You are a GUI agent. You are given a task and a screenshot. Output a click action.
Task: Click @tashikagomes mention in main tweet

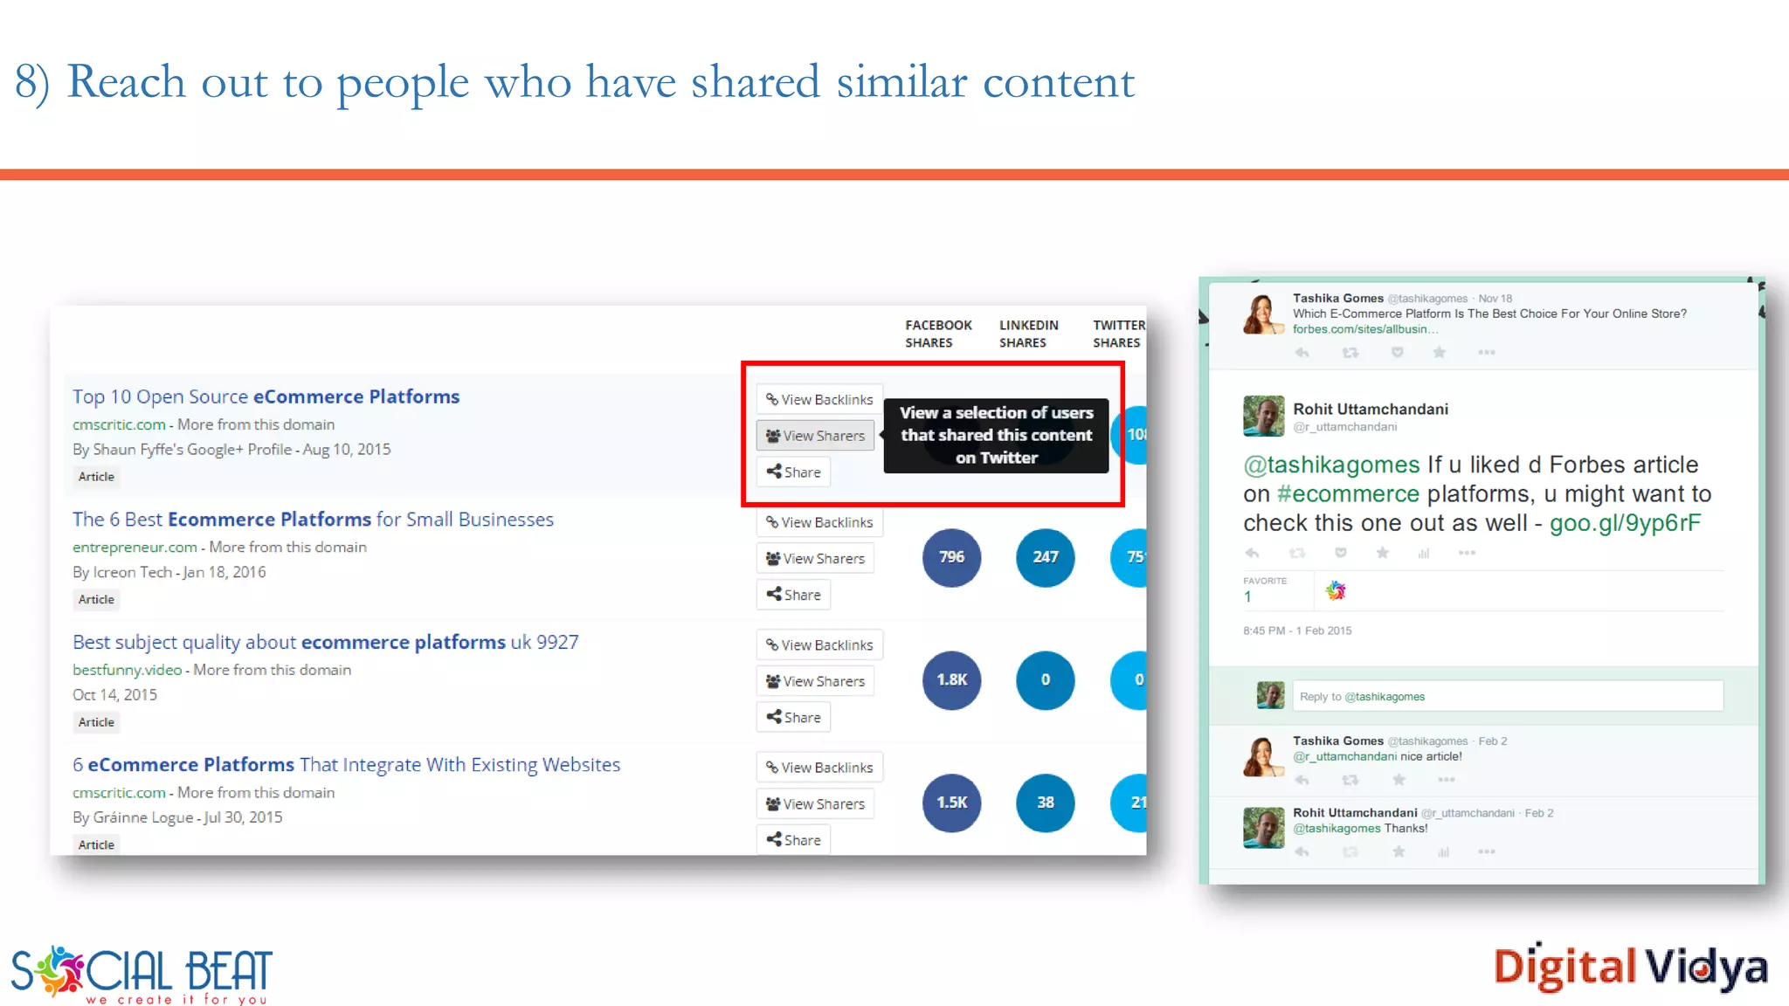(x=1331, y=465)
